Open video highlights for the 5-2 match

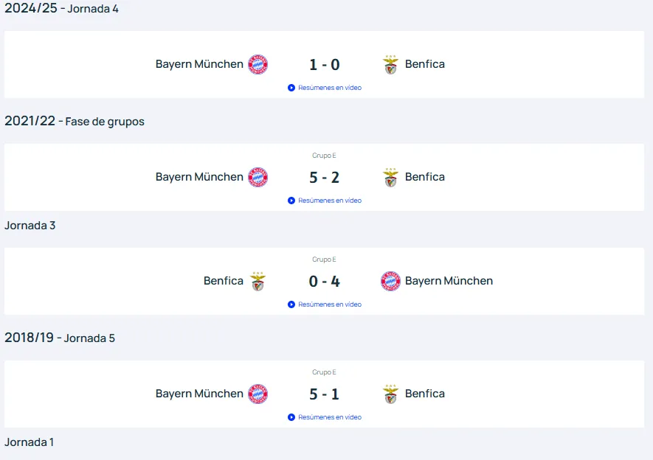tap(325, 201)
